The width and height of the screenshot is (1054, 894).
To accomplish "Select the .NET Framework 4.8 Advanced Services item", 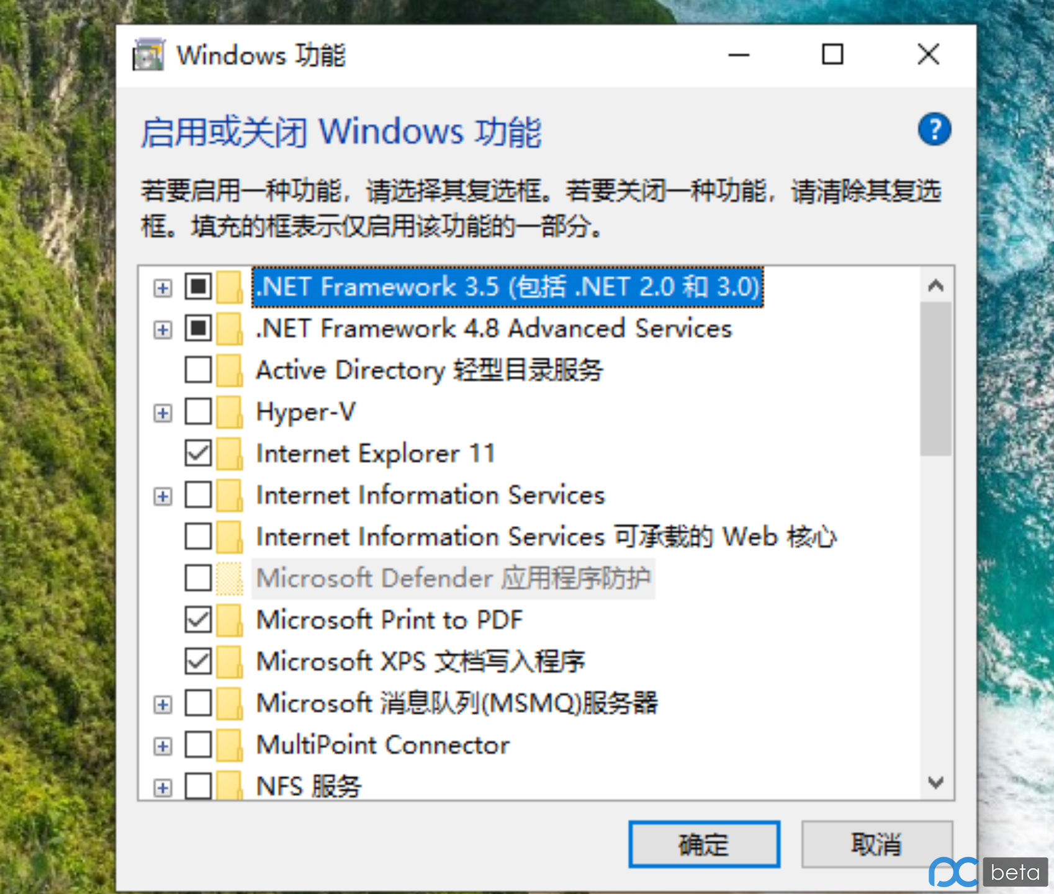I will [494, 329].
